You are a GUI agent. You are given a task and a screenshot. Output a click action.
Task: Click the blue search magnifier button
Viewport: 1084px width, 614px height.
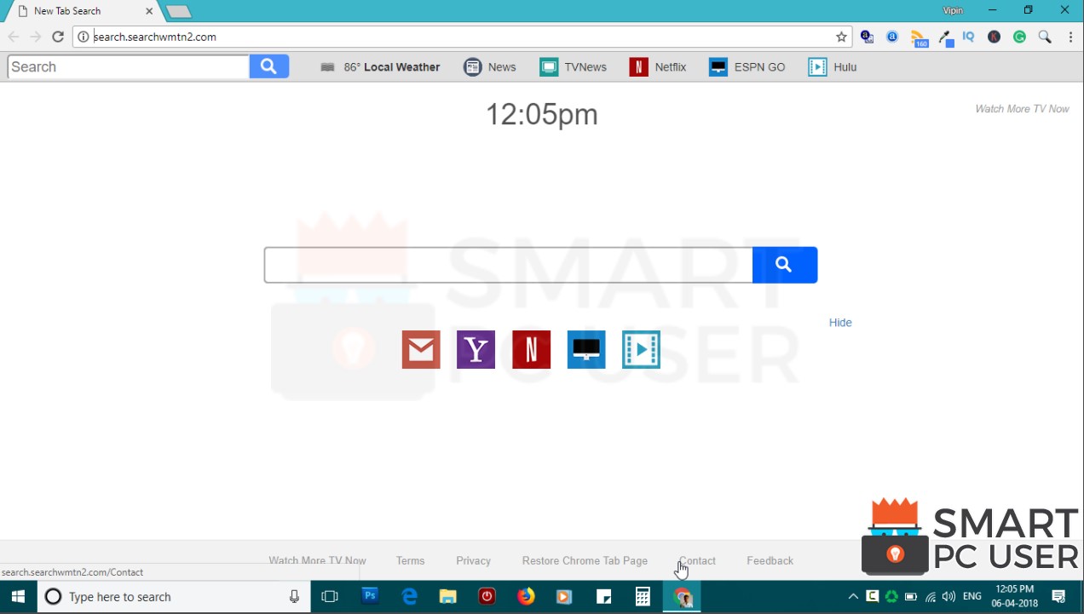784,264
